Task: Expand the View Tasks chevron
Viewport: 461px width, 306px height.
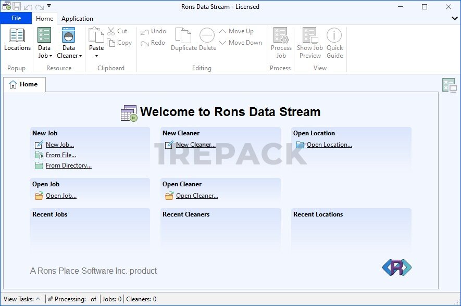Action: 38,299
